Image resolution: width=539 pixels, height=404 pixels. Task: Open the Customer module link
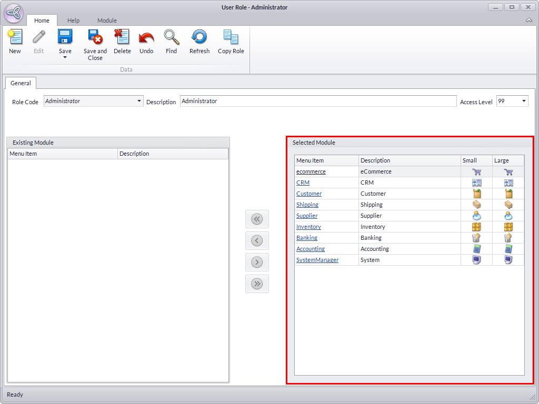tap(309, 194)
